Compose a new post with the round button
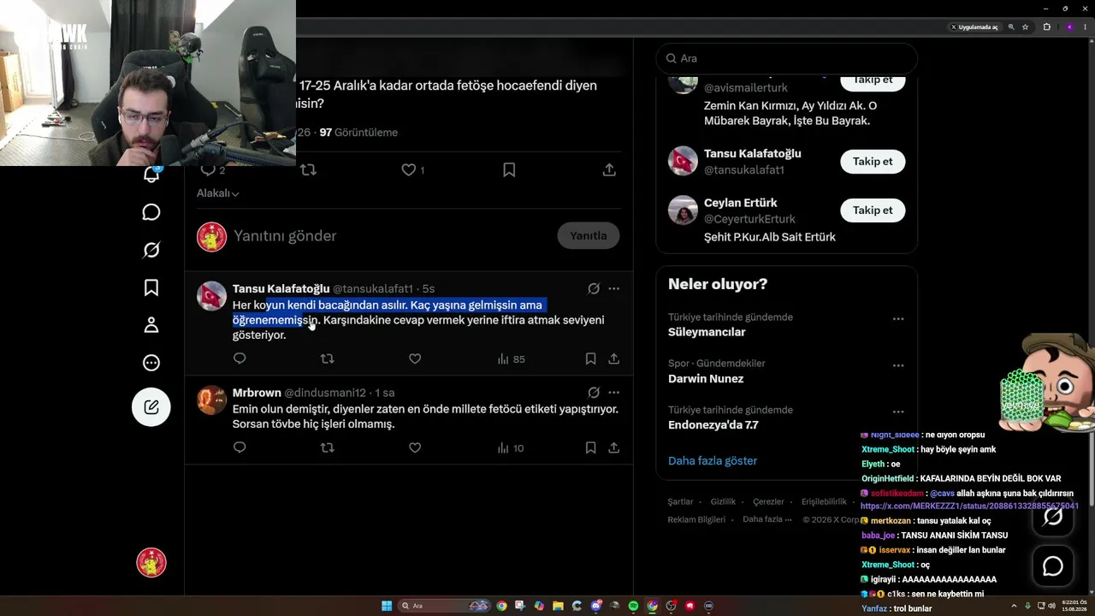The image size is (1095, 616). coord(151,407)
